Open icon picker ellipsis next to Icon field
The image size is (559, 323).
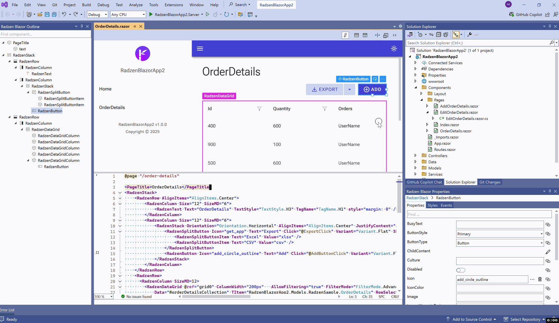tap(532, 279)
